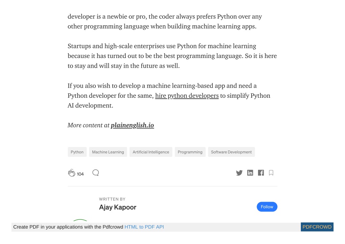View the 104 claps count
Image resolution: width=345 pixels, height=244 pixels.
point(80,174)
